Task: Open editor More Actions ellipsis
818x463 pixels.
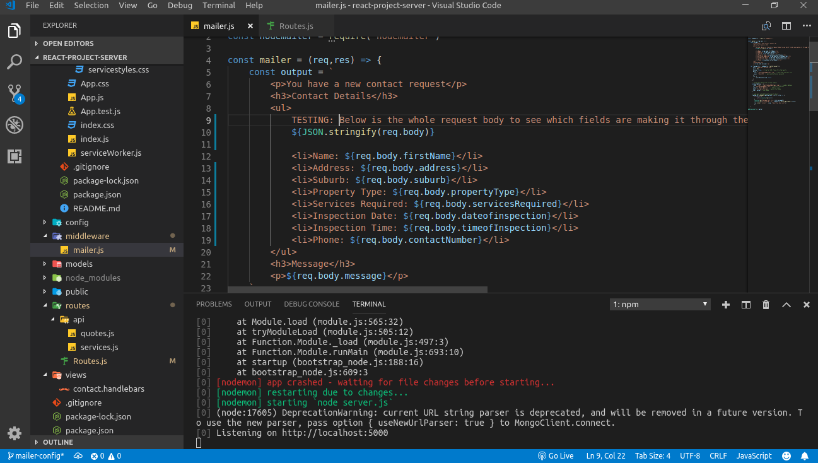Action: click(x=807, y=26)
